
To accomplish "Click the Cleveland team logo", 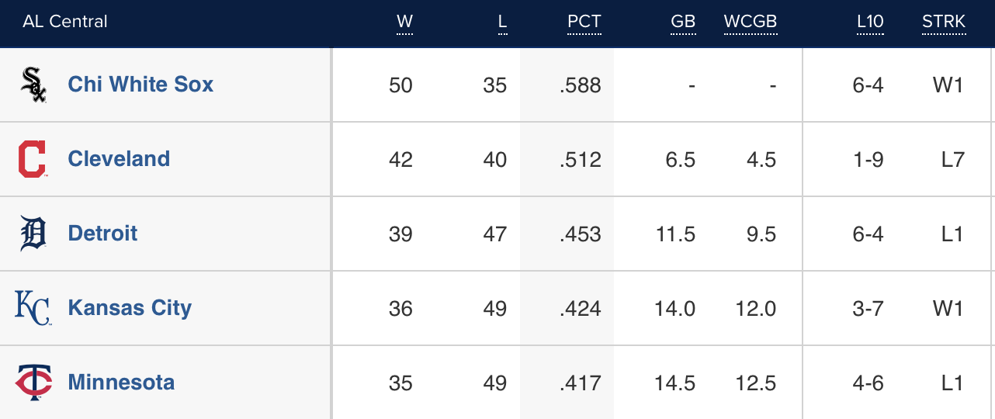I will coord(33,159).
